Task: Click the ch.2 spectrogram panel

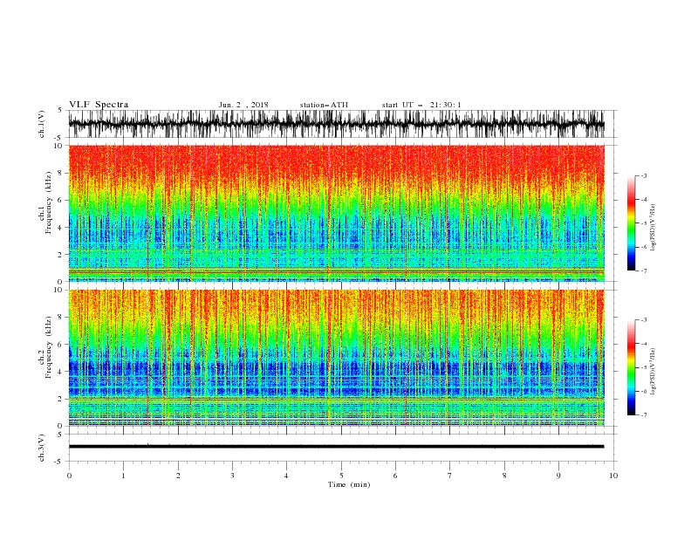Action: coord(336,358)
